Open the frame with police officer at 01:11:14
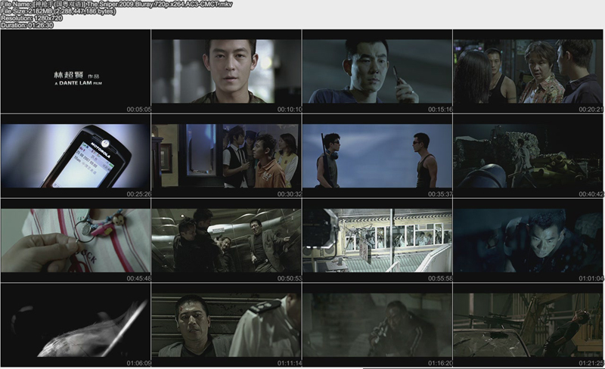Viewport: 605px width, 369px height. click(226, 325)
